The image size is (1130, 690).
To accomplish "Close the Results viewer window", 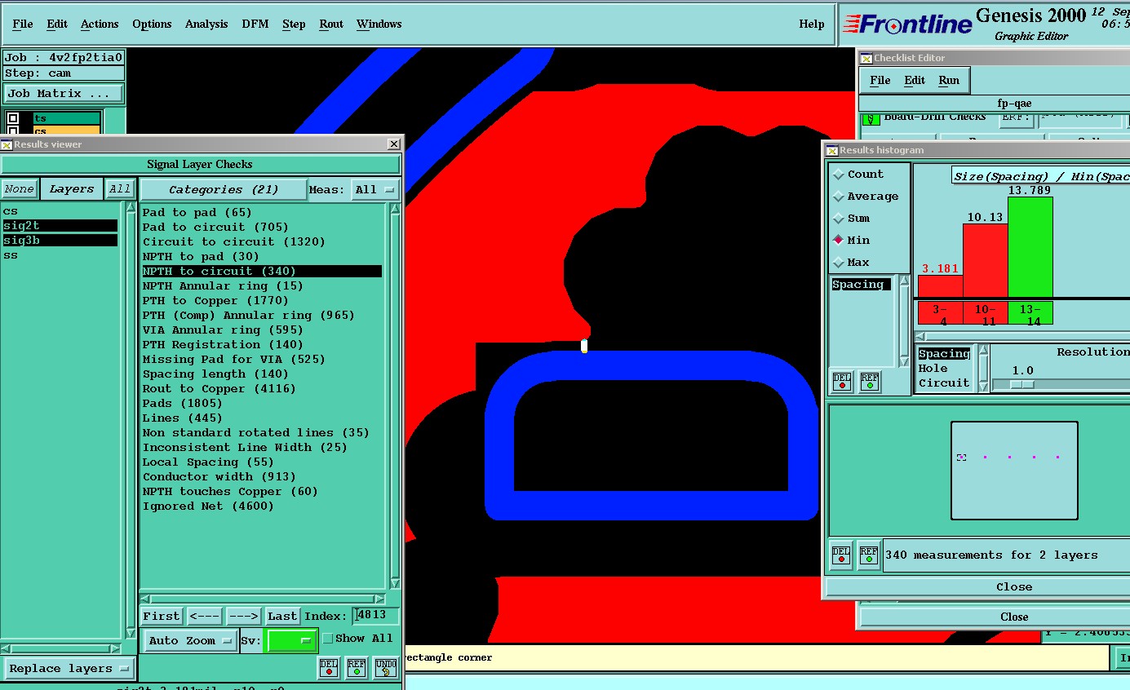I will [394, 144].
